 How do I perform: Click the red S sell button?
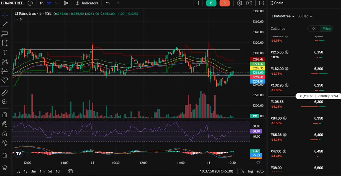click(x=225, y=3)
